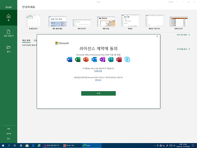Open the Action Center notifications icon
The image size is (197, 148).
tap(193, 146)
